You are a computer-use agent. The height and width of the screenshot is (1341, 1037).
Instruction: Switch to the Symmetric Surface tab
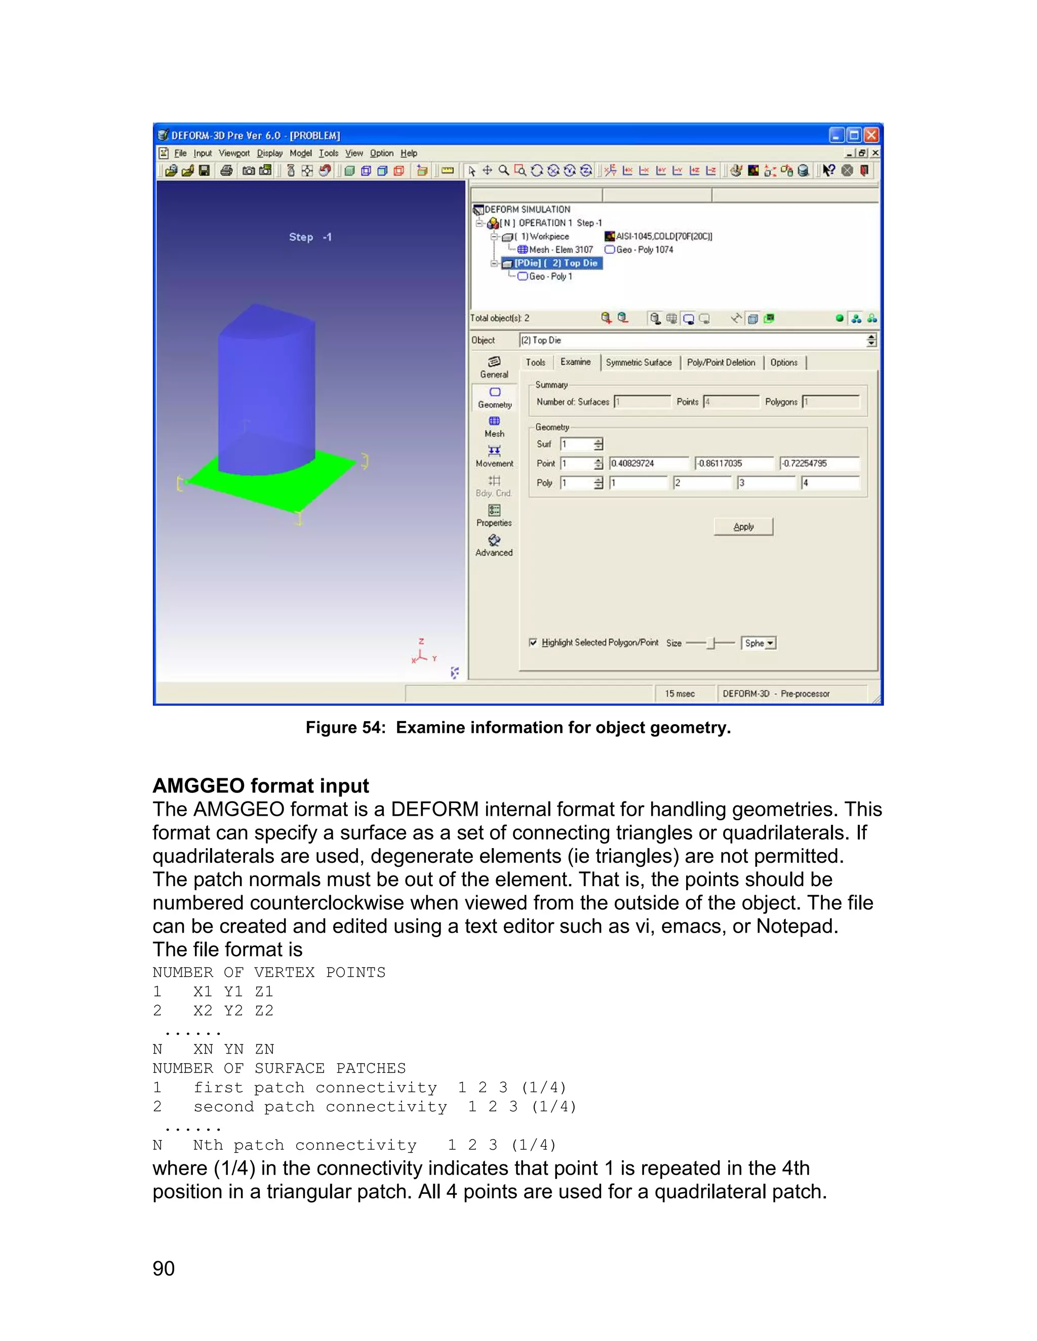639,362
